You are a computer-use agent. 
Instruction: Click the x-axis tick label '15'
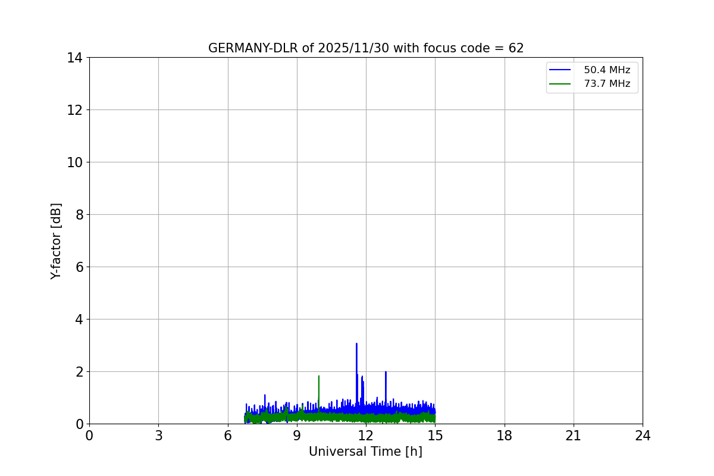tap(435, 436)
